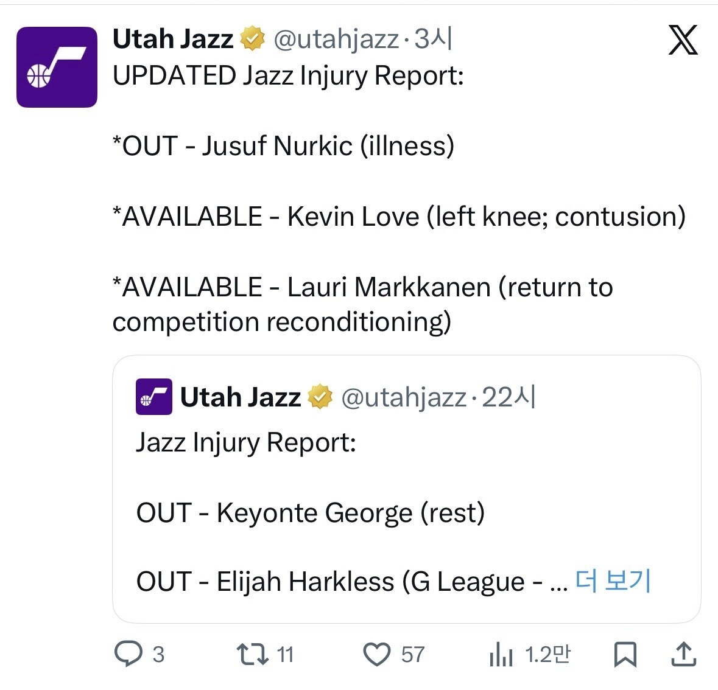The image size is (718, 690).
Task: Open the X logo icon
Action: pos(683,40)
